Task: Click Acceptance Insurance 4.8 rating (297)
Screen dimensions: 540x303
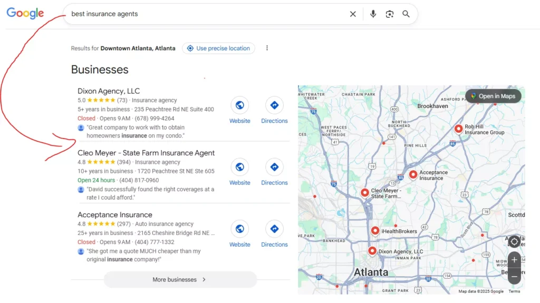Action: (104, 224)
